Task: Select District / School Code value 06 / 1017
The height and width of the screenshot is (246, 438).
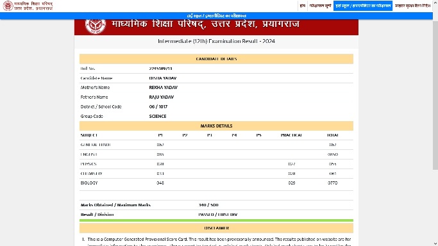Action: (x=158, y=106)
